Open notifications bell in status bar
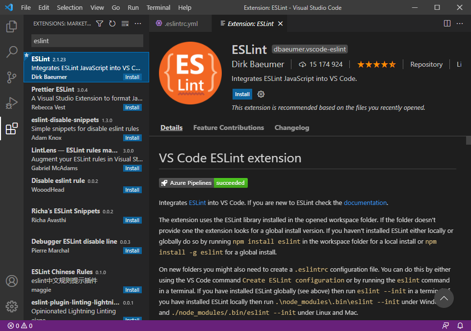Image resolution: width=471 pixels, height=331 pixels. [x=460, y=326]
